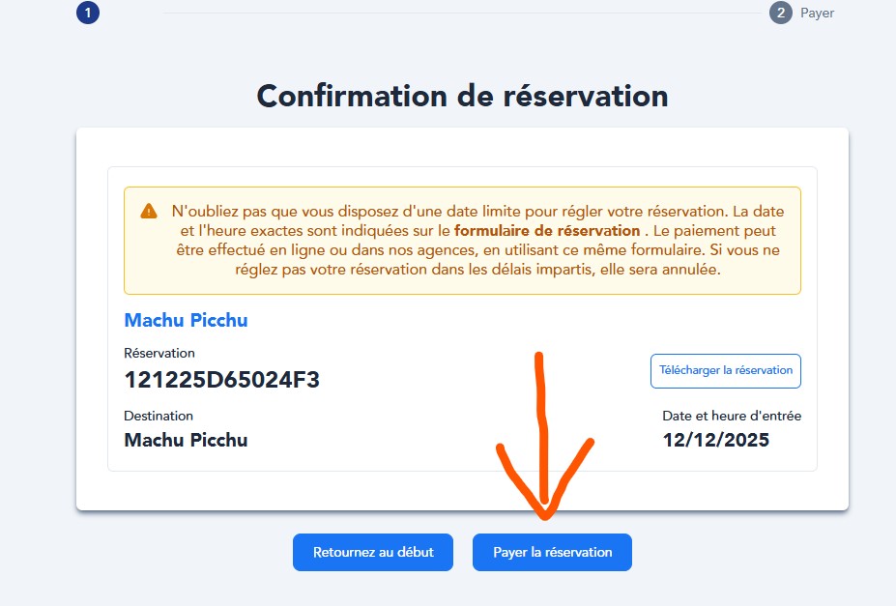Click the "Date et heure d'entrée" label
Screen dimensions: 896x606
(x=732, y=416)
